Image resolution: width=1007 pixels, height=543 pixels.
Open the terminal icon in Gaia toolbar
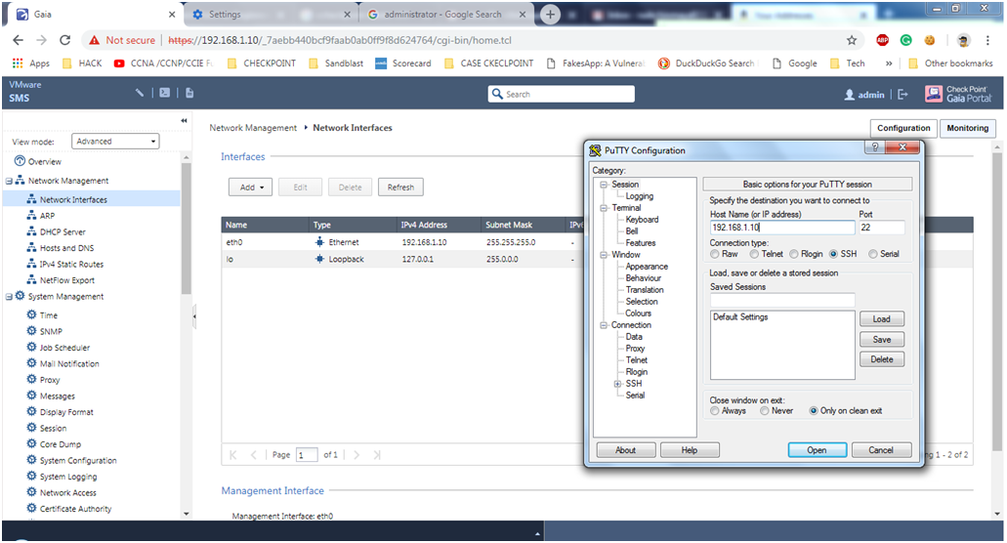point(165,93)
